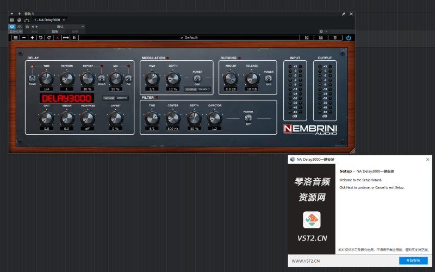Click the save-as preset icon
The width and height of the screenshot is (435, 272).
click(x=321, y=37)
